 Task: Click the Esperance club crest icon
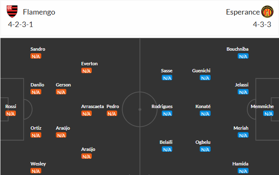click(267, 12)
